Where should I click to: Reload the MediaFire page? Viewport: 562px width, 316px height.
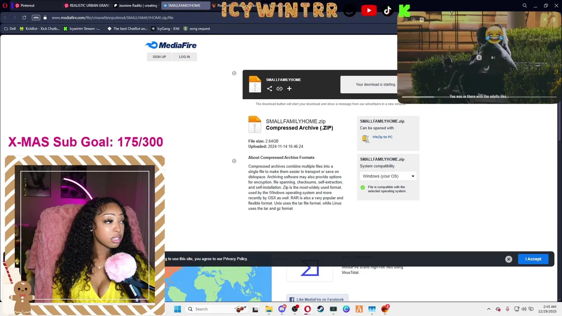tap(24, 18)
